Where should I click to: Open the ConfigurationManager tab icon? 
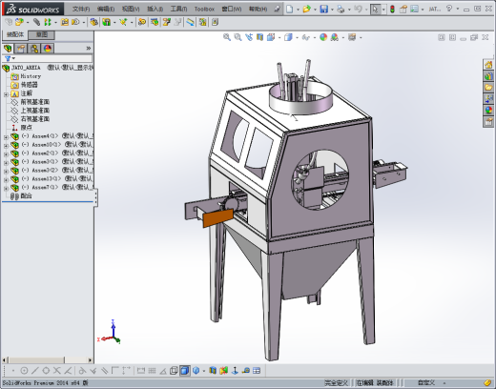34,49
